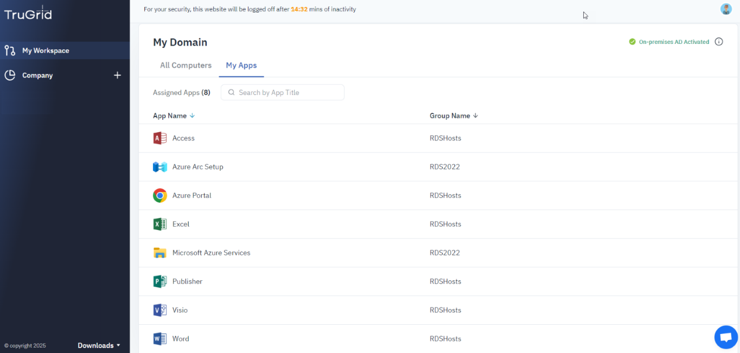
Task: Click RDSHosts group in the Visio row
Action: point(445,310)
